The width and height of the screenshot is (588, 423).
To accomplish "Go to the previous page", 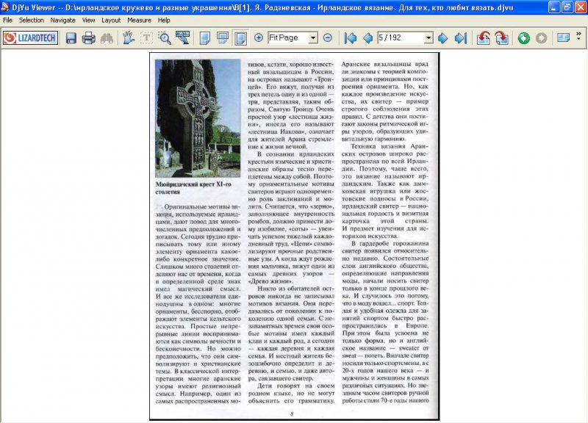I will [x=368, y=38].
